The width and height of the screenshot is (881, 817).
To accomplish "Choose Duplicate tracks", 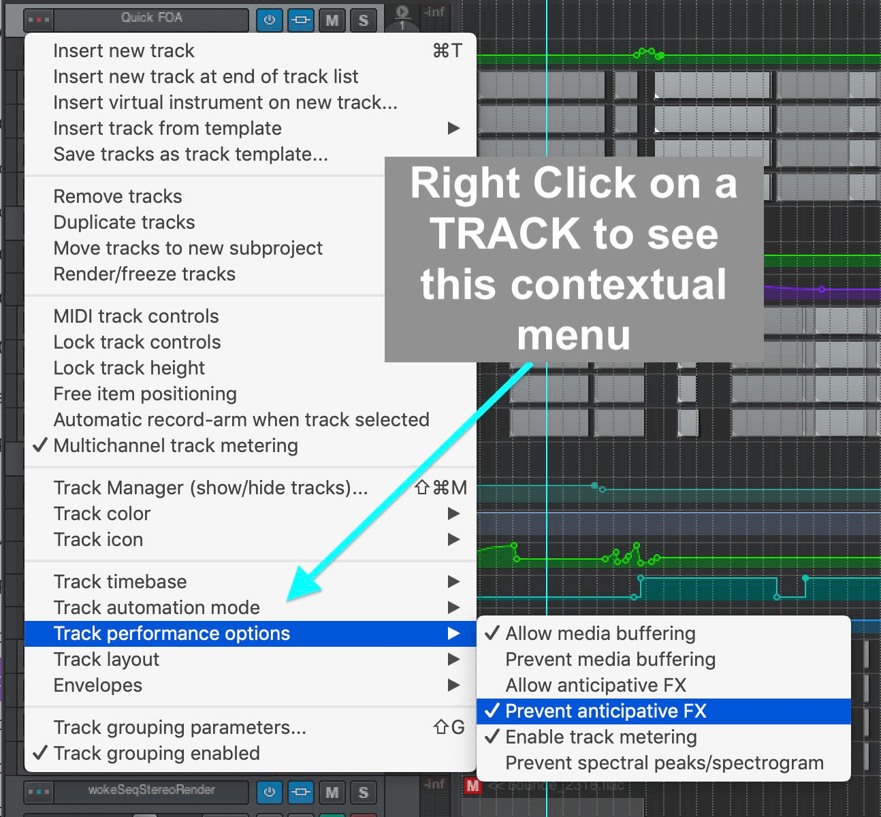I will (x=204, y=222).
